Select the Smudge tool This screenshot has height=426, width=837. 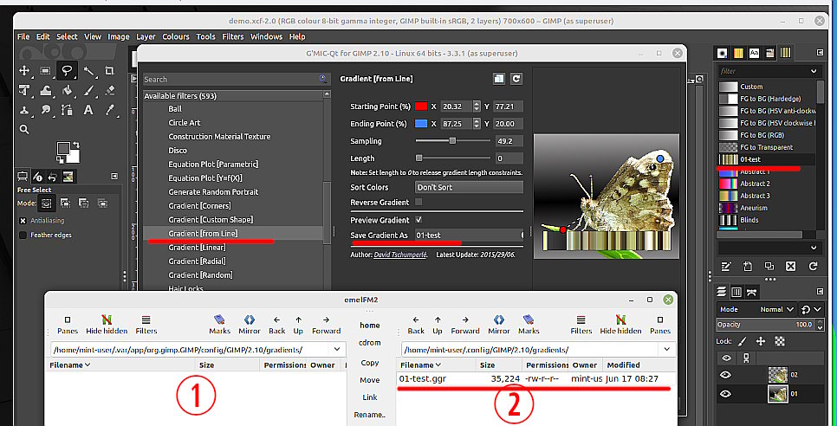[46, 110]
